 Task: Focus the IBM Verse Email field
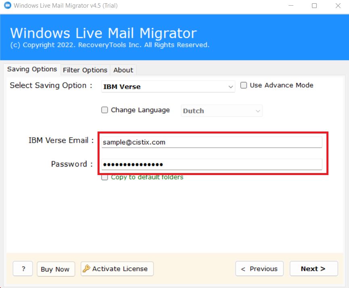tap(212, 142)
